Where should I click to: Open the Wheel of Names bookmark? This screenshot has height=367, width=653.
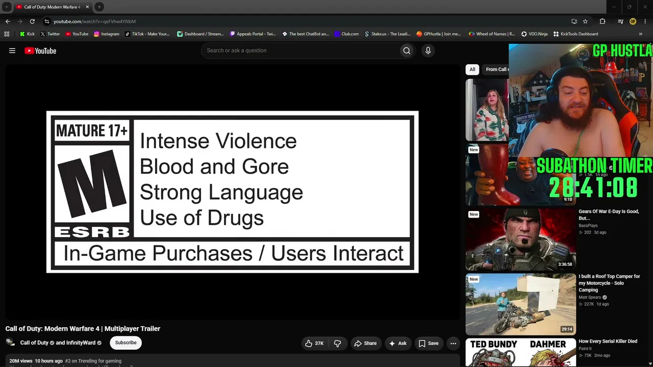click(x=492, y=34)
